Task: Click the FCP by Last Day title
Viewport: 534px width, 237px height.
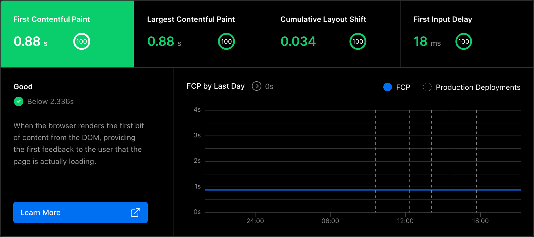Action: point(215,86)
